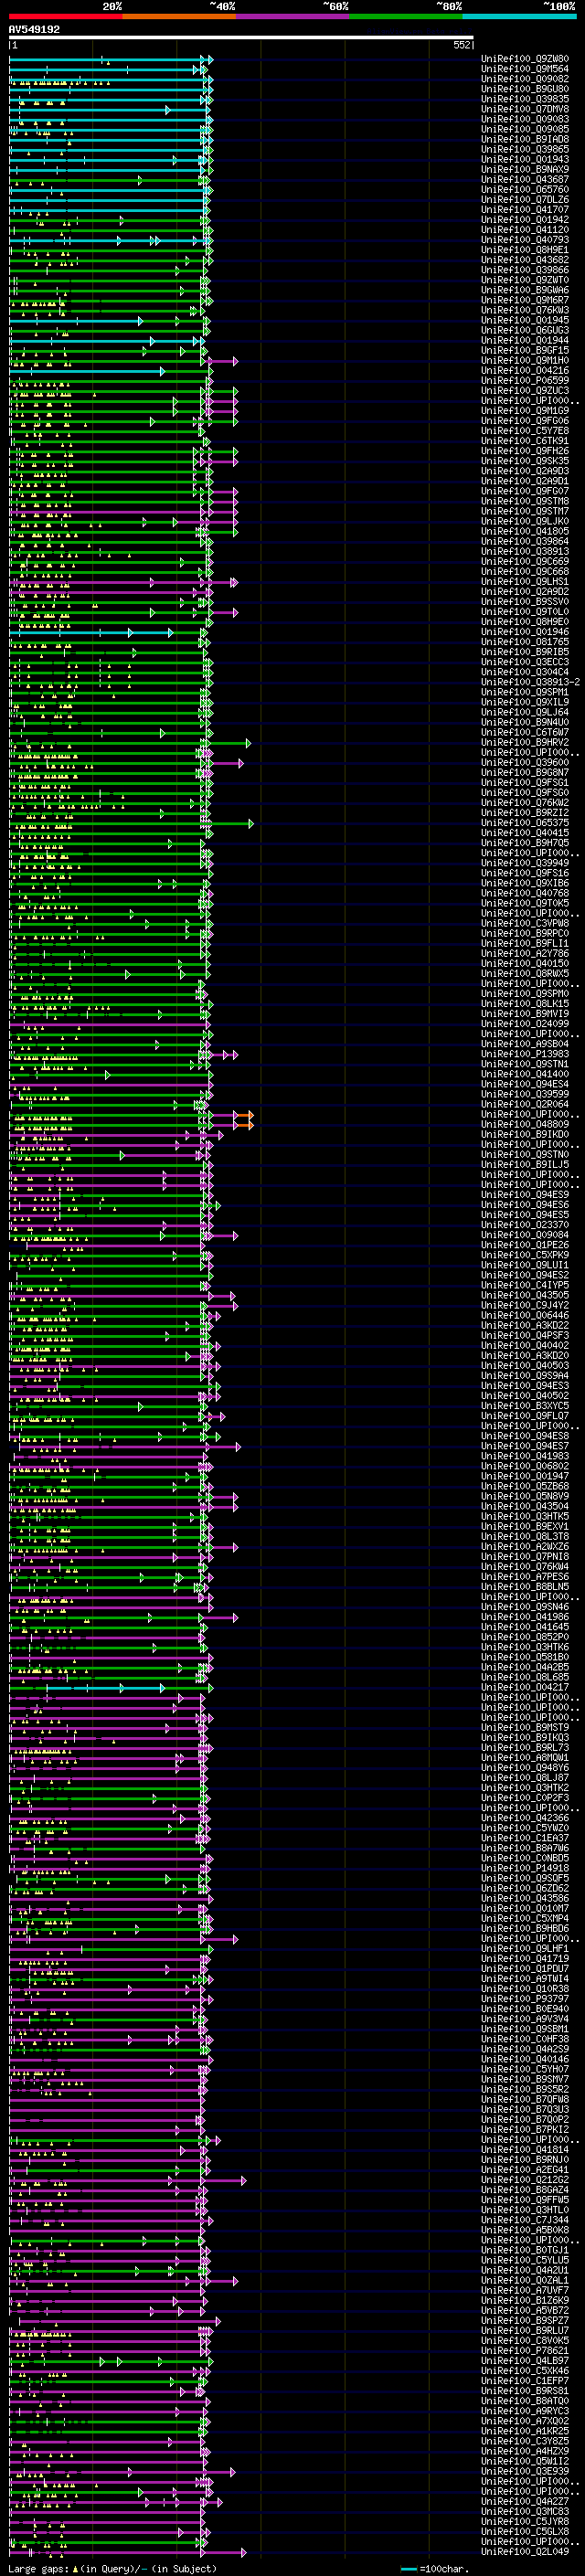Select the UniRef100_Q43687 label
Image resolution: width=585 pixels, height=2576 pixels.
525,179
